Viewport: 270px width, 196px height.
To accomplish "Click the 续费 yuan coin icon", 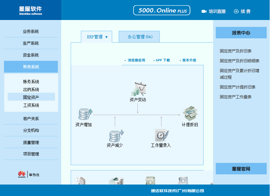I will [x=236, y=11].
